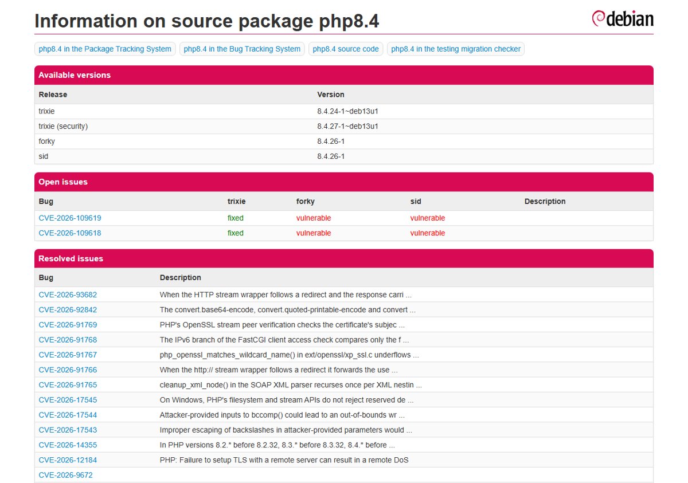Click the 'Resolved issues' section header
688x483 pixels.
point(344,258)
